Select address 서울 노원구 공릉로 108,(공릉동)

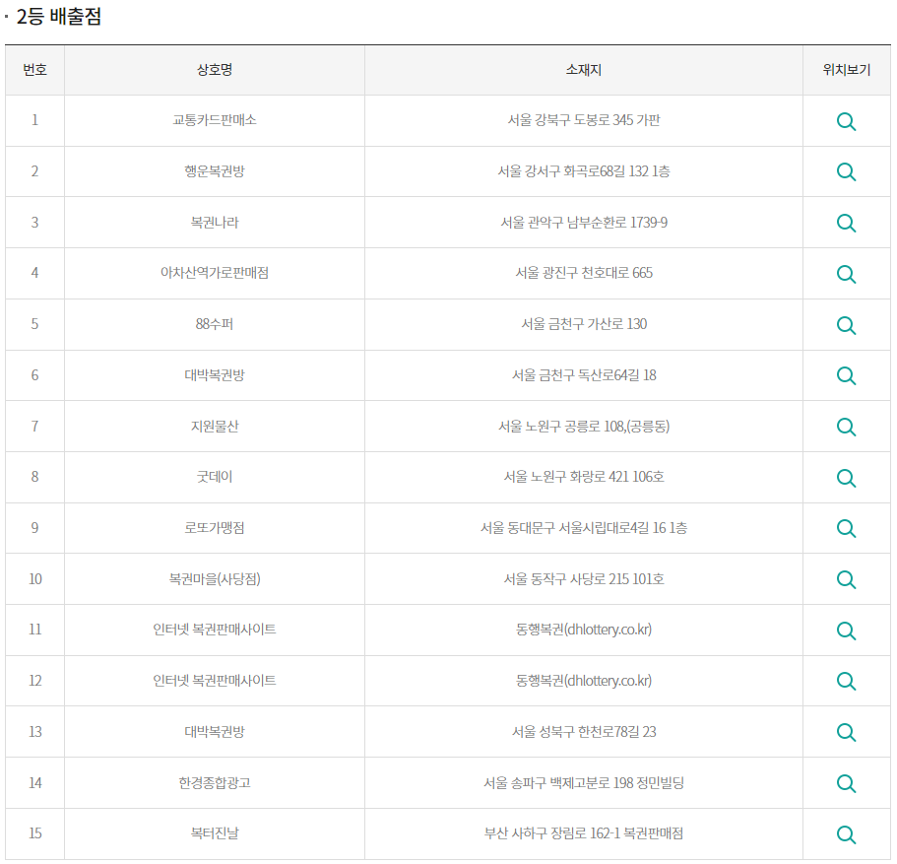584,426
